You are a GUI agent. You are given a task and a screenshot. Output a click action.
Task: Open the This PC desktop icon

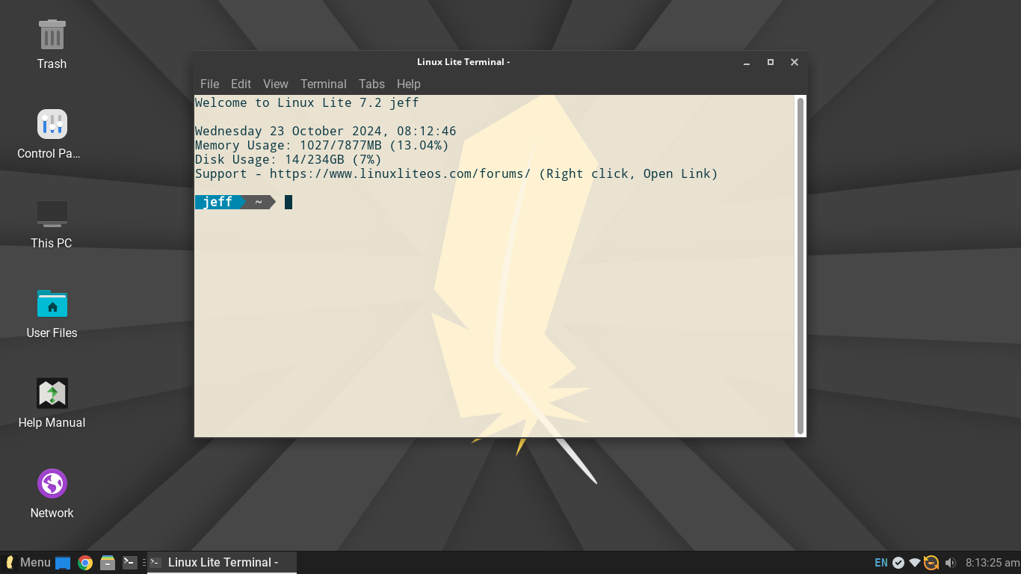(52, 214)
